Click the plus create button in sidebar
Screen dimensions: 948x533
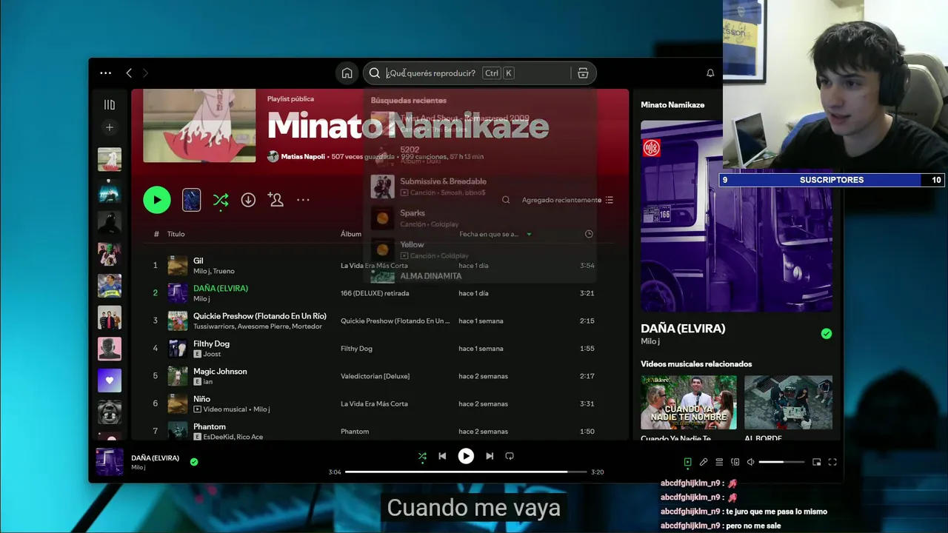(x=110, y=127)
